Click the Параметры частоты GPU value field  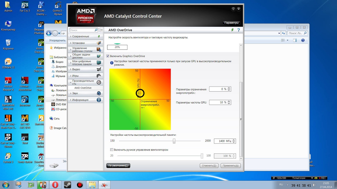click(218, 102)
